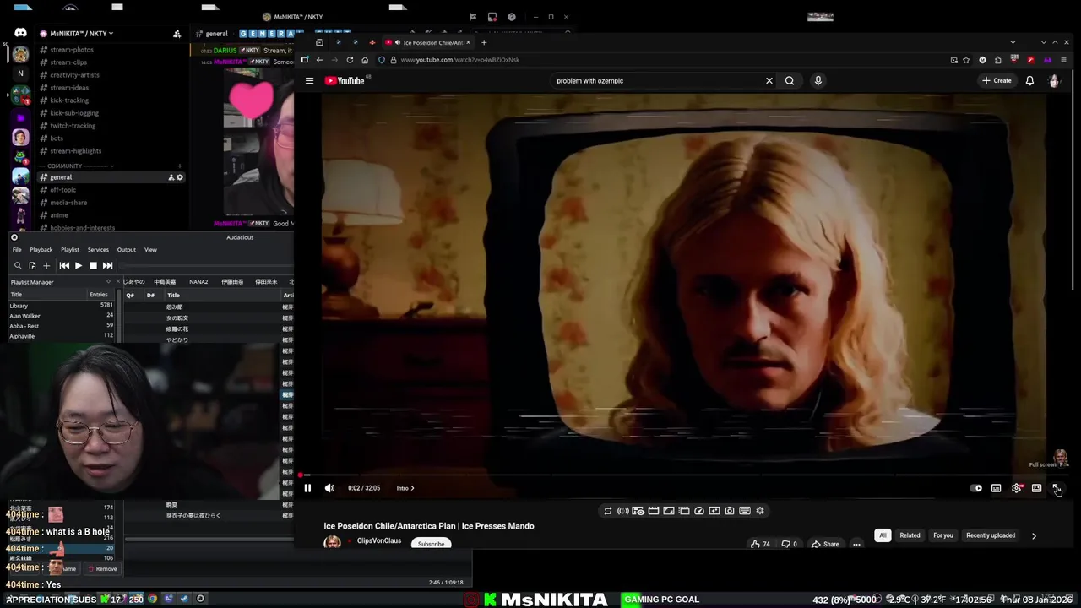The width and height of the screenshot is (1081, 608).
Task: Open the YouTube guide hamburger menu
Action: pyautogui.click(x=309, y=81)
